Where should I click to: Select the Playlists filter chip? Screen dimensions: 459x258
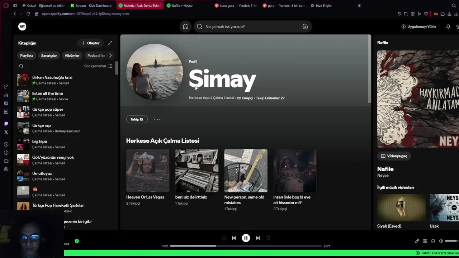(27, 56)
